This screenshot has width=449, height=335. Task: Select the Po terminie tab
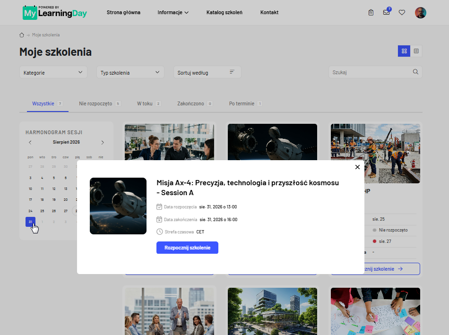(246, 103)
